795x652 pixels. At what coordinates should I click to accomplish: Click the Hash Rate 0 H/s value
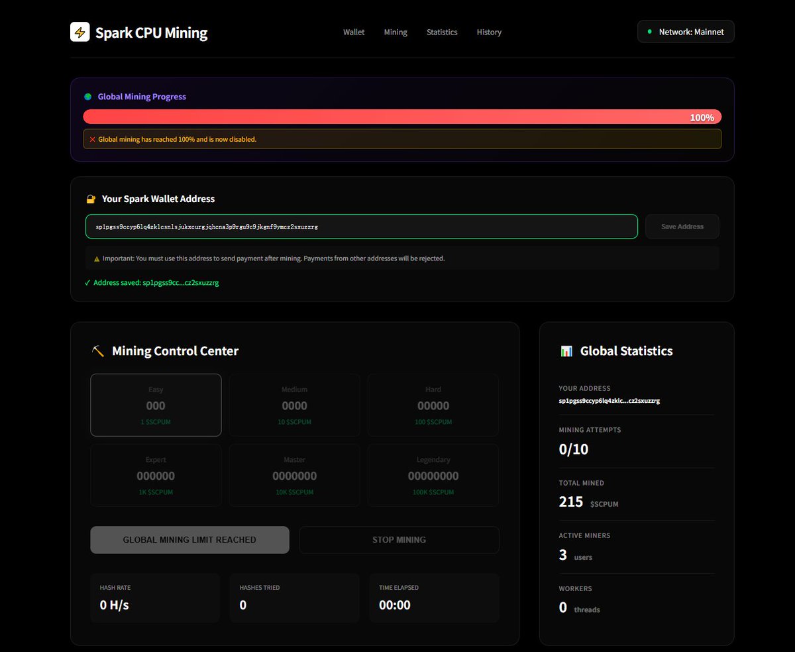click(x=115, y=605)
